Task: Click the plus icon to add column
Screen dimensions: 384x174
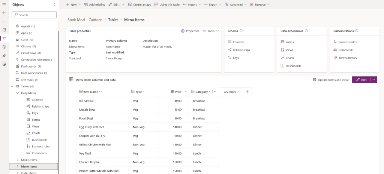Action: (x=247, y=92)
